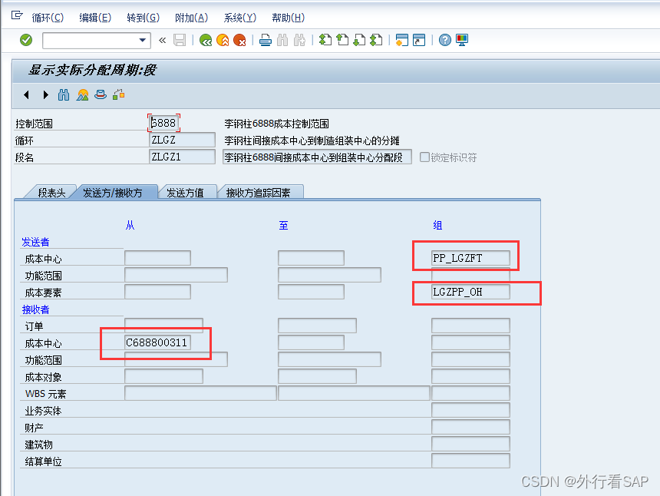This screenshot has height=496, width=660.
Task: Go to the Previous Page icon
Action: [342, 41]
